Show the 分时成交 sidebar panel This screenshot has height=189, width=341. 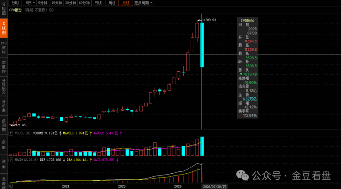point(4,86)
